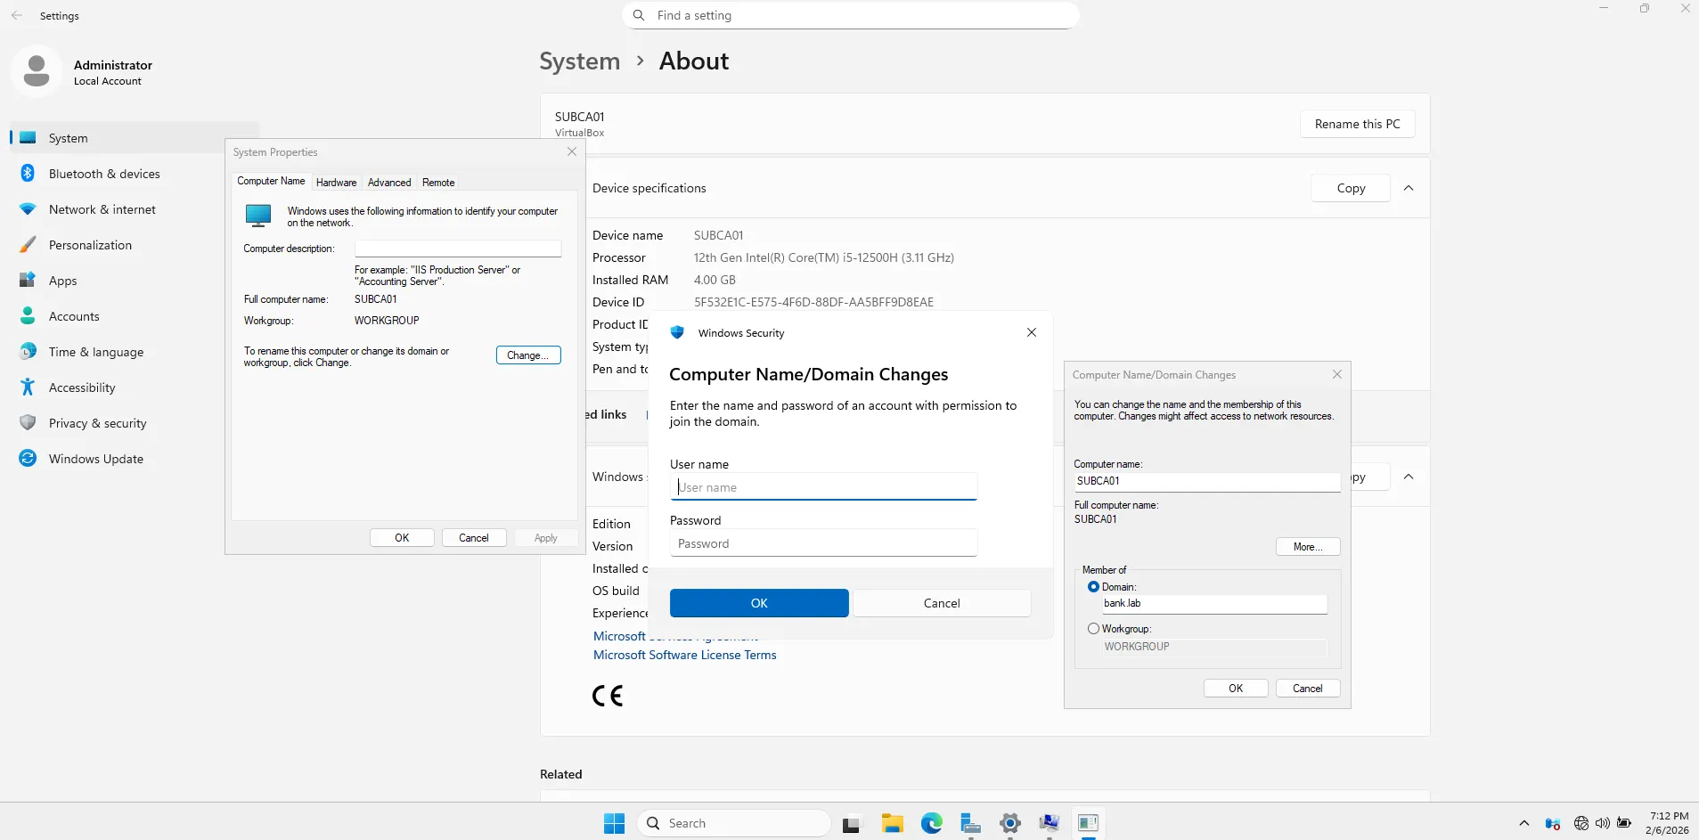This screenshot has height=840, width=1699.
Task: Switch to the Advanced tab
Action: click(x=389, y=183)
